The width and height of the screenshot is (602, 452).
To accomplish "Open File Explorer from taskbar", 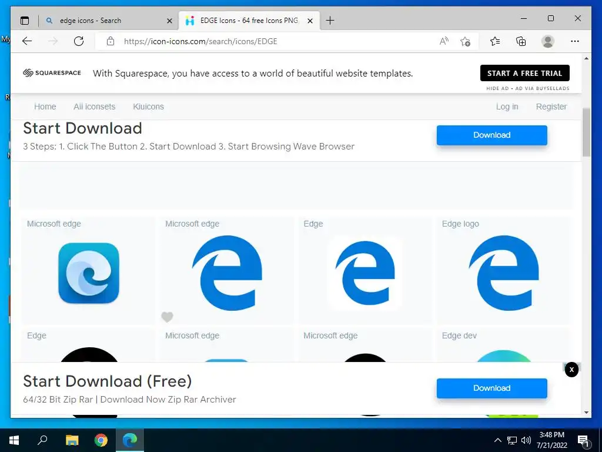I will 72,440.
